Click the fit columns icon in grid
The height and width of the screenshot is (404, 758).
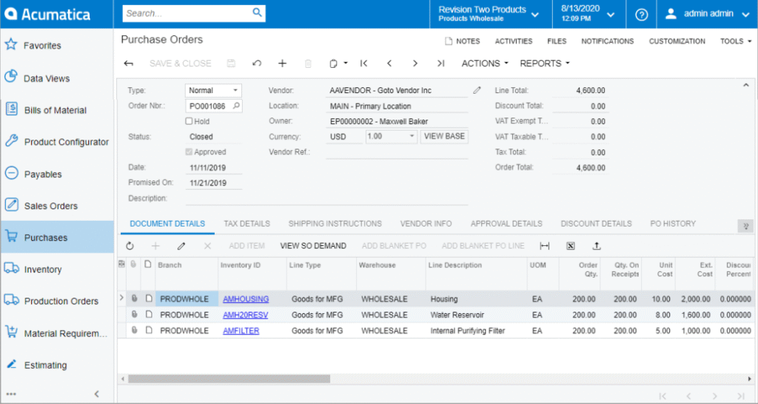(545, 246)
